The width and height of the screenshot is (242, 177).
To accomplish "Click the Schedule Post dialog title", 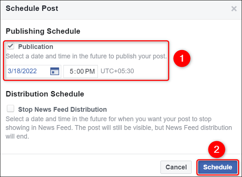I will 32,8.
